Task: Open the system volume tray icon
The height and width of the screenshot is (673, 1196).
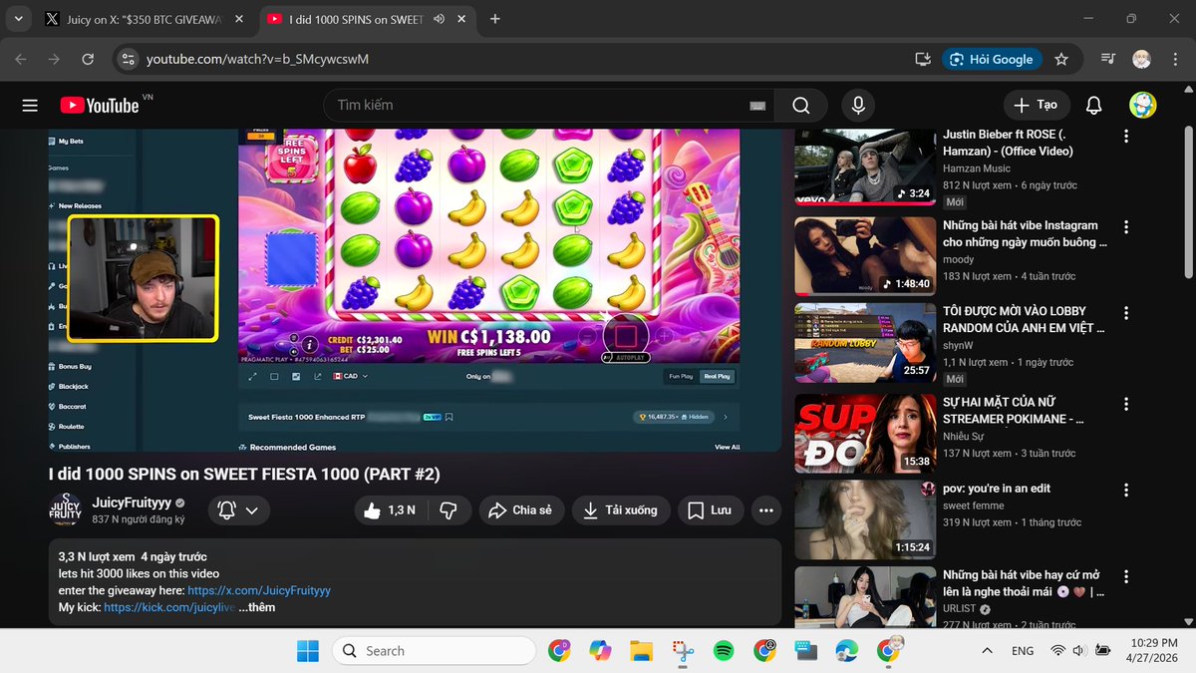Action: tap(1079, 651)
